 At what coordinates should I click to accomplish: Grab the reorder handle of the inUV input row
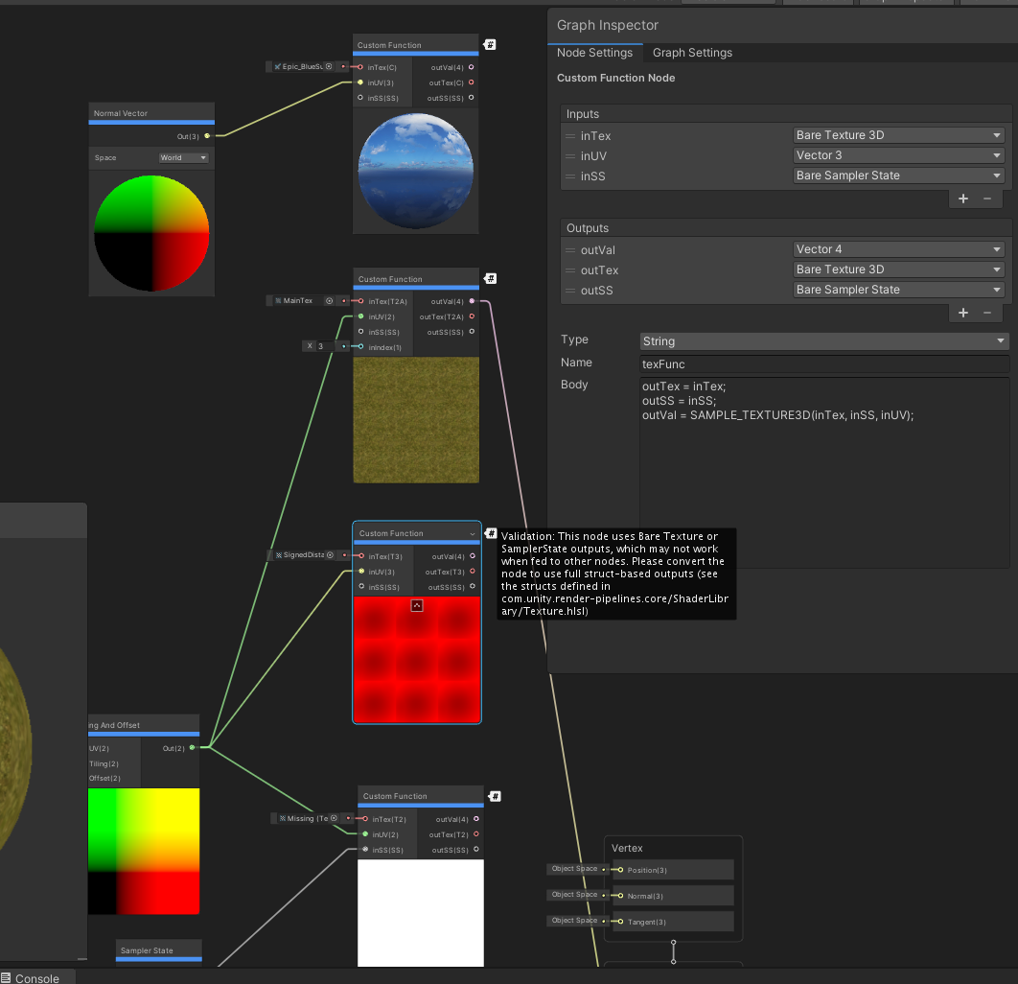pyautogui.click(x=570, y=156)
